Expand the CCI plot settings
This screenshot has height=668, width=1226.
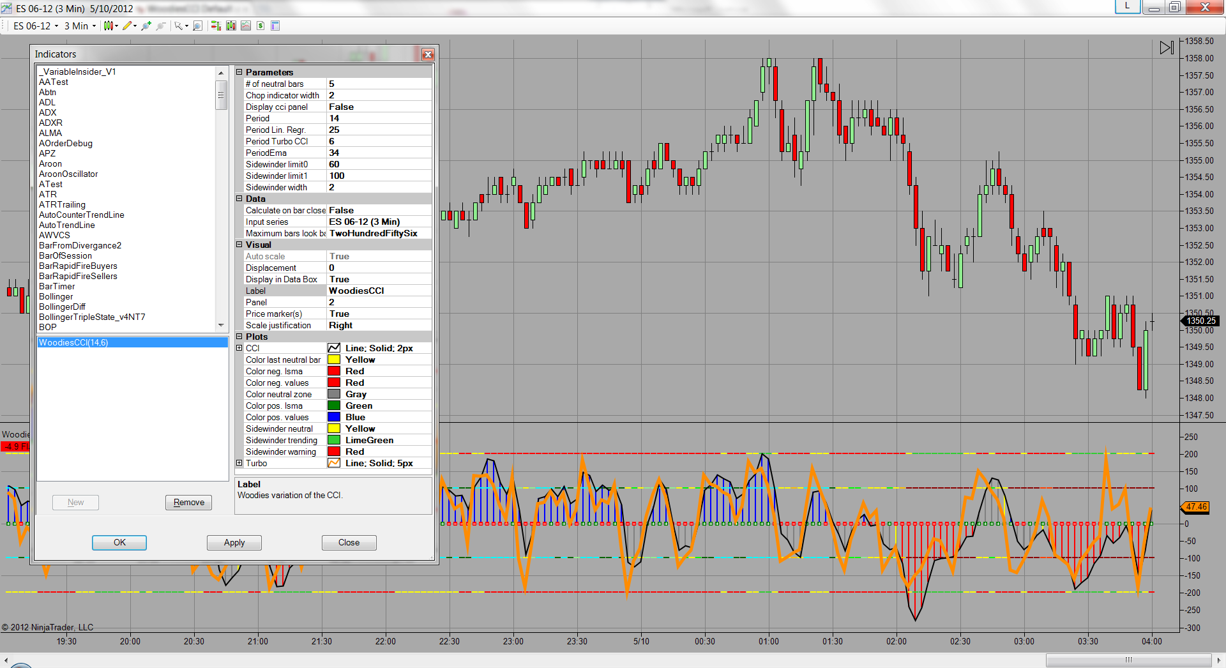pos(239,348)
